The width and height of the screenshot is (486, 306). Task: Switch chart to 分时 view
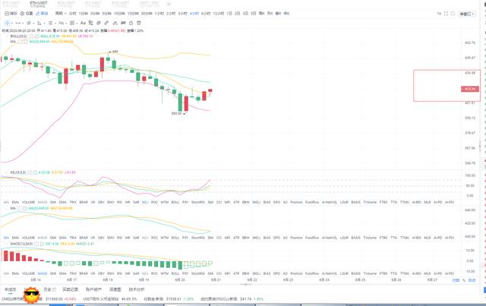[73, 14]
